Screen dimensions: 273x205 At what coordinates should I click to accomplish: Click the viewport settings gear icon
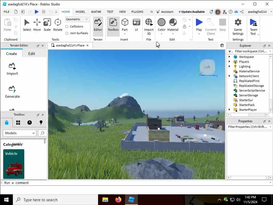tap(222, 45)
